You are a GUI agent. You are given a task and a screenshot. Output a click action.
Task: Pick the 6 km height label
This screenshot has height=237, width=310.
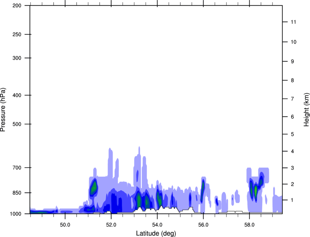pos(292,117)
